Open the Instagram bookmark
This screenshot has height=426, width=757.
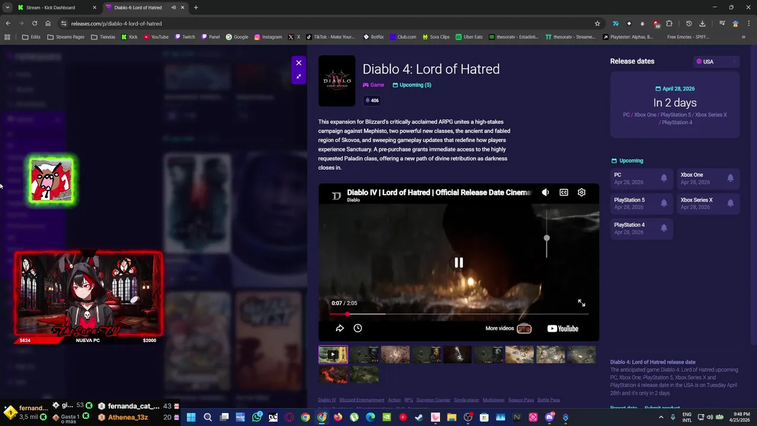tap(268, 37)
